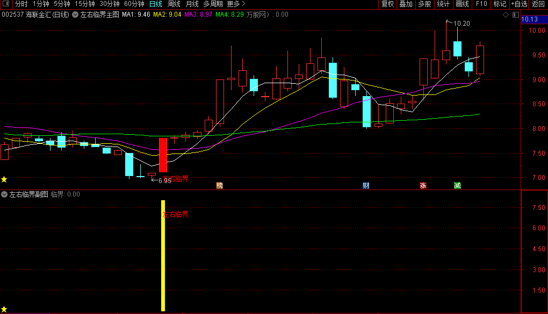The width and height of the screenshot is (548, 314).
Task: Click the 复权 button
Action: 387,4
